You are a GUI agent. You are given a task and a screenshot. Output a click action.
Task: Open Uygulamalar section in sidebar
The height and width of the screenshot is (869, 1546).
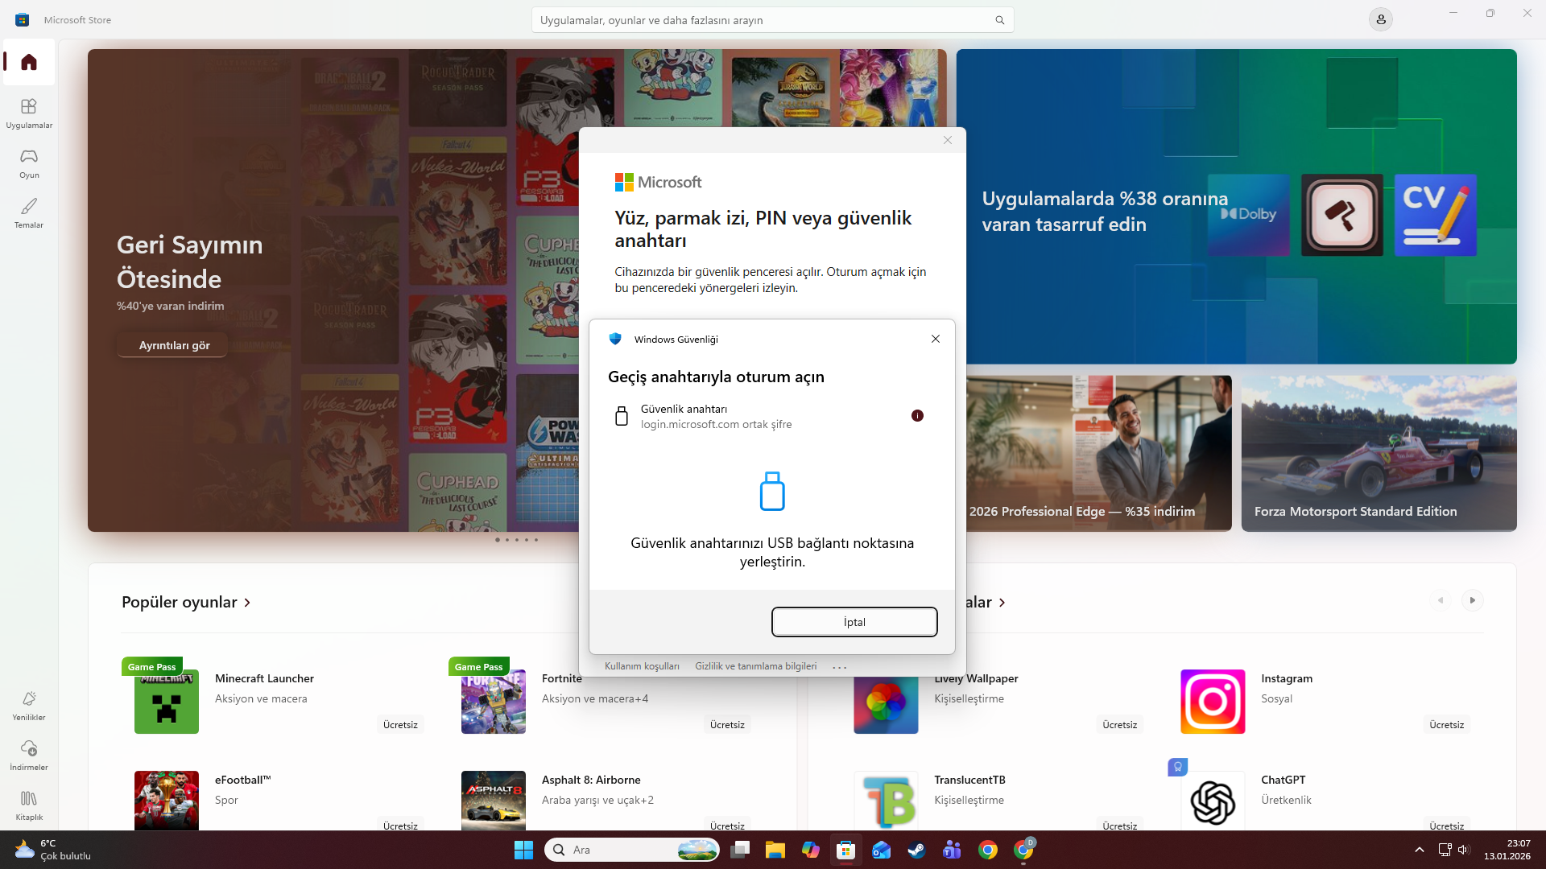click(x=29, y=113)
